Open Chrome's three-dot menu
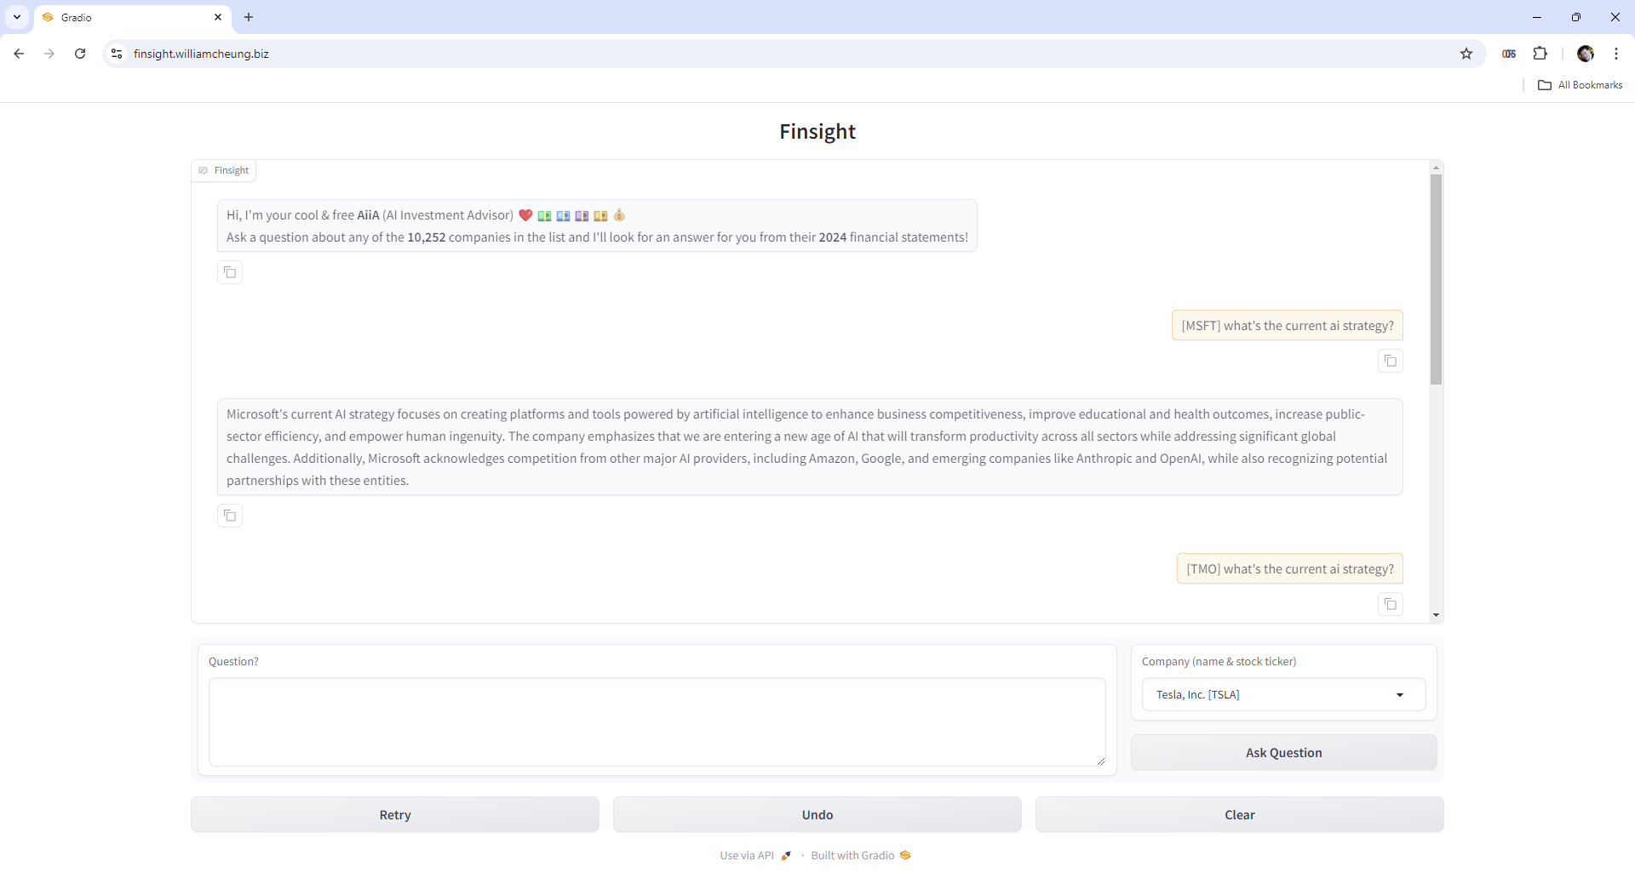 click(1615, 54)
